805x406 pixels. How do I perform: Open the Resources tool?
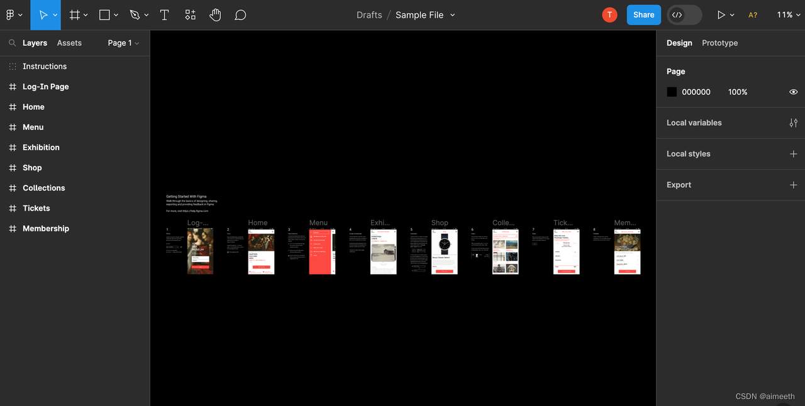pyautogui.click(x=191, y=14)
